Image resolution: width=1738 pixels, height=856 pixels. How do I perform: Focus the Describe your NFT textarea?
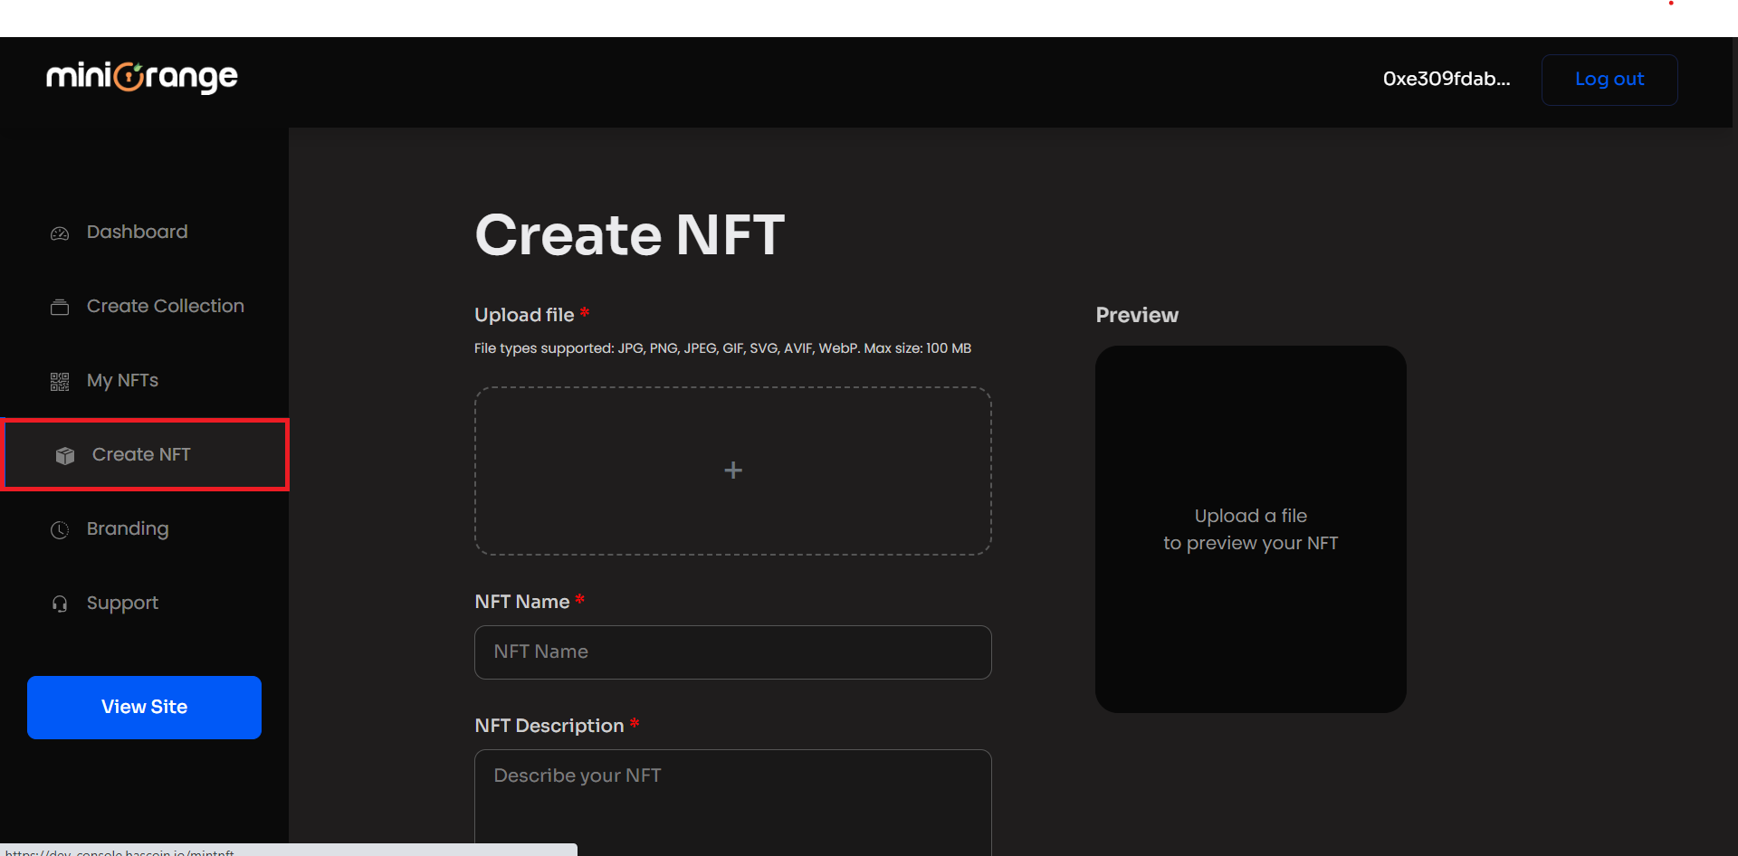pyautogui.click(x=733, y=802)
